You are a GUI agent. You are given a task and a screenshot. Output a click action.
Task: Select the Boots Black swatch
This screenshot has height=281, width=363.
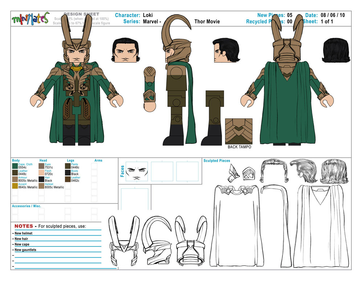click(68, 173)
